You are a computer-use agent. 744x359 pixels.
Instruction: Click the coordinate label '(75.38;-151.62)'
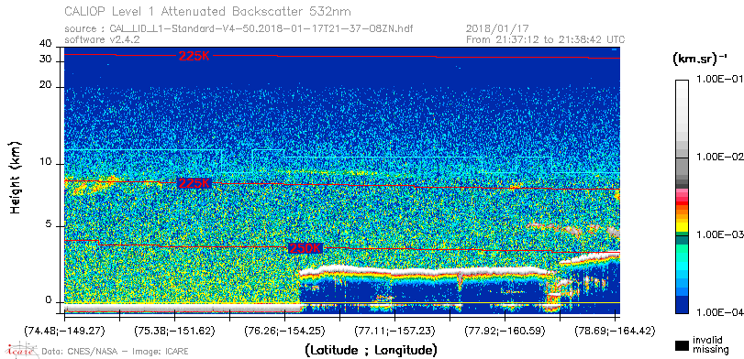(x=174, y=331)
